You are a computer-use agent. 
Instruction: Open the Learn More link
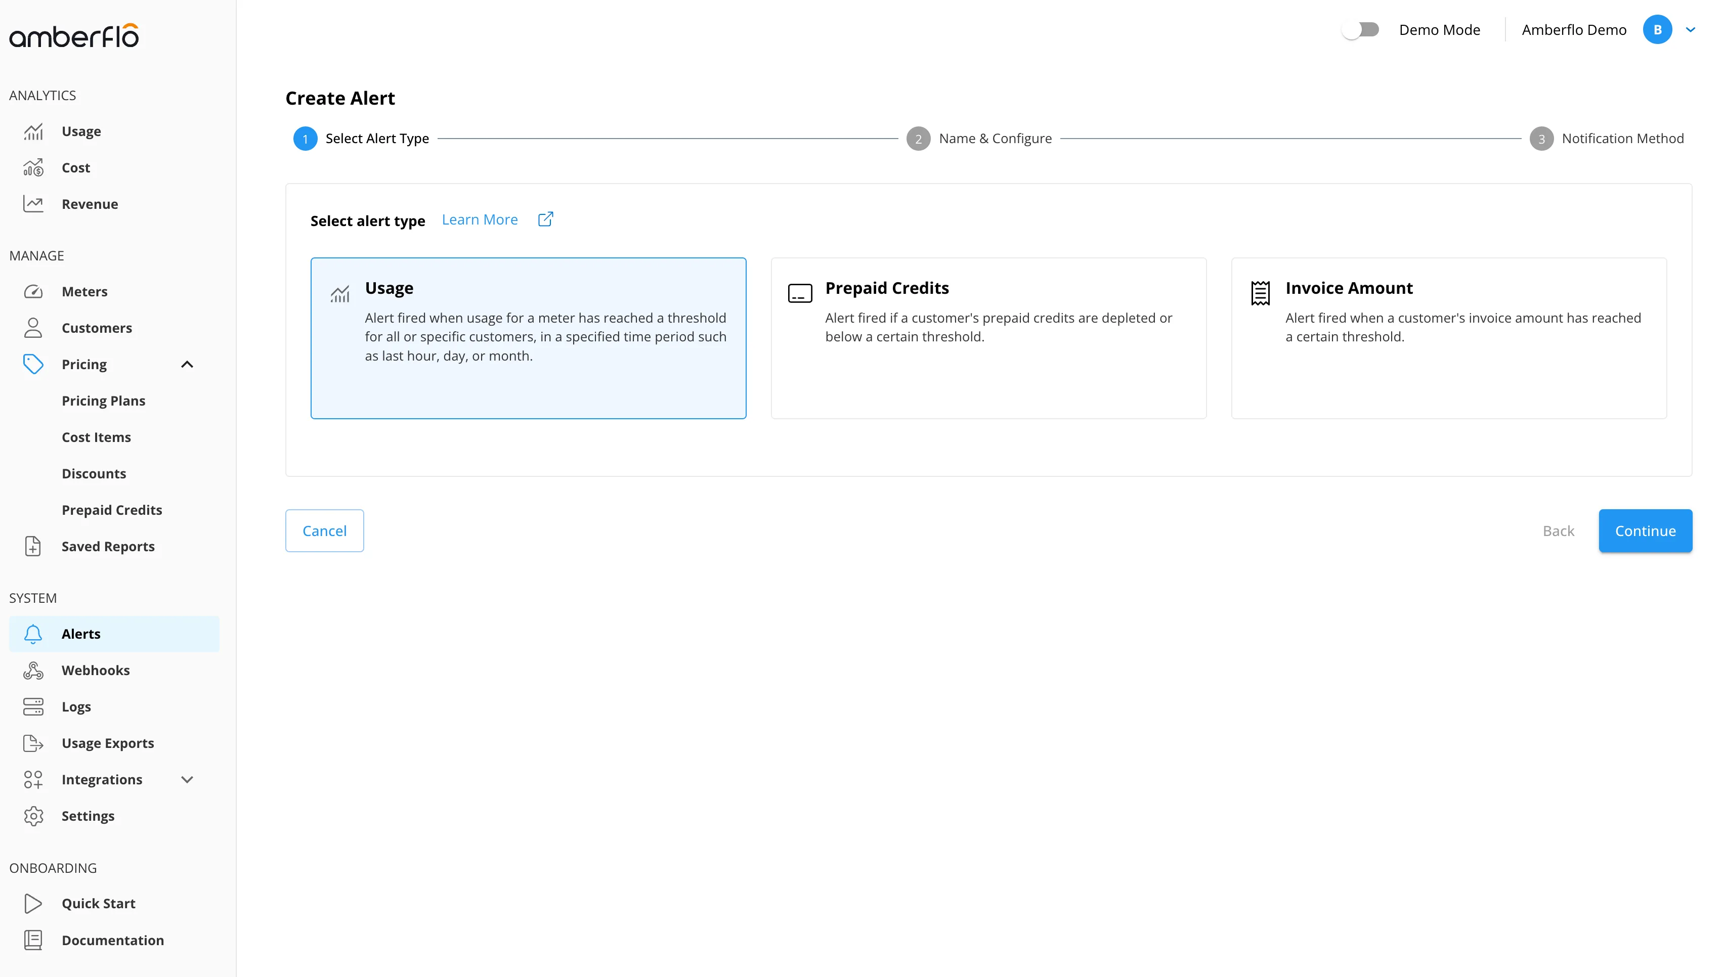click(x=480, y=219)
